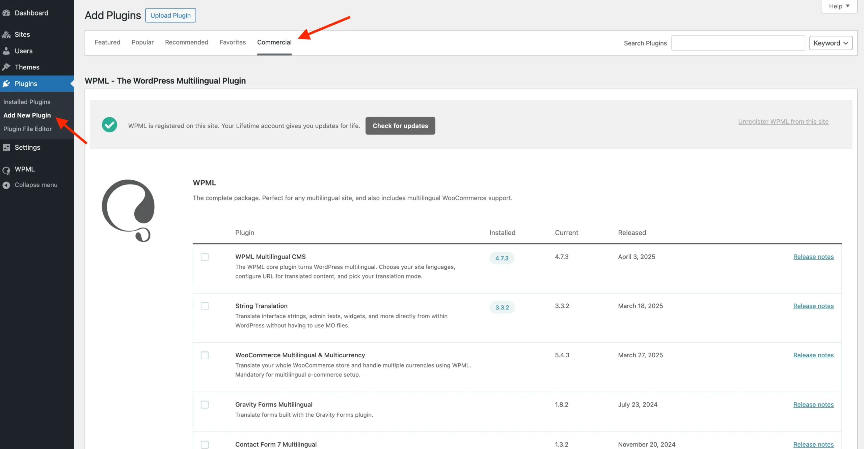
Task: Open the WPML menu label
Action: point(25,169)
